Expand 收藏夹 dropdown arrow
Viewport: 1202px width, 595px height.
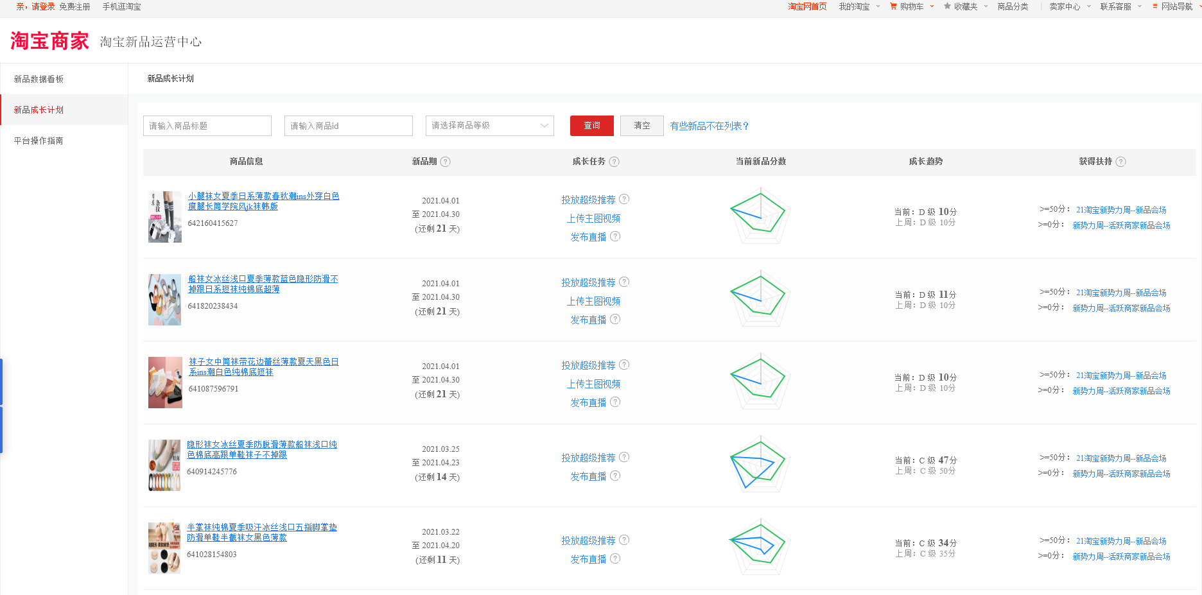tap(986, 6)
